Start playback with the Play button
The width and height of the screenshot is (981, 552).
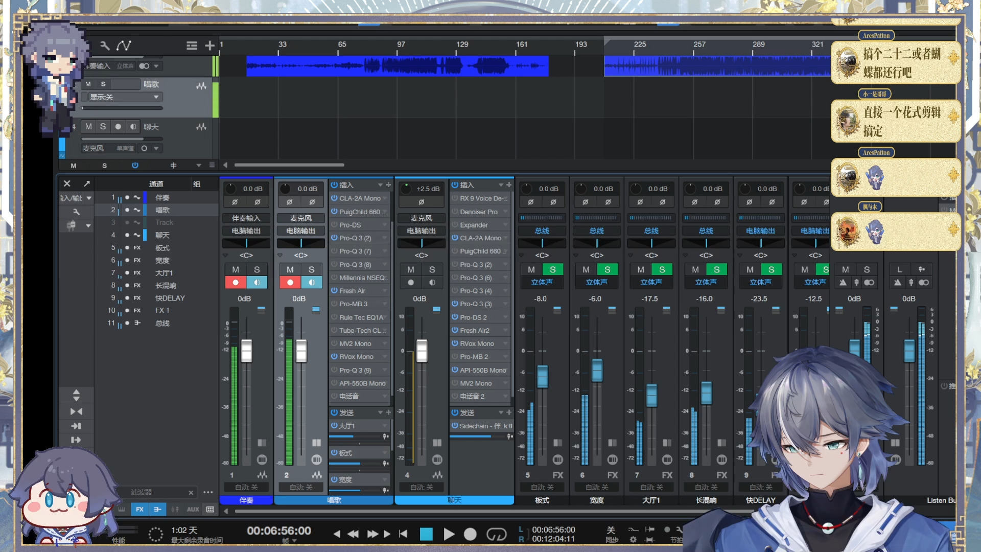click(449, 534)
